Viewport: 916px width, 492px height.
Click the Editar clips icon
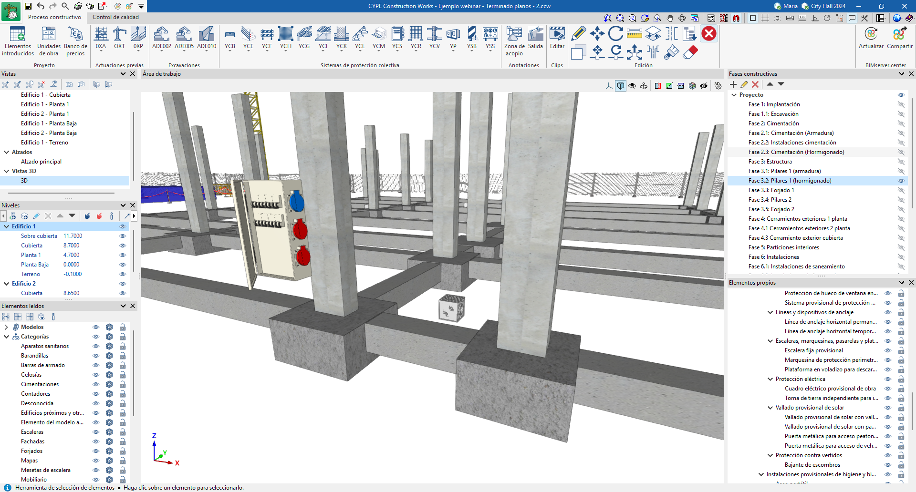tap(557, 38)
